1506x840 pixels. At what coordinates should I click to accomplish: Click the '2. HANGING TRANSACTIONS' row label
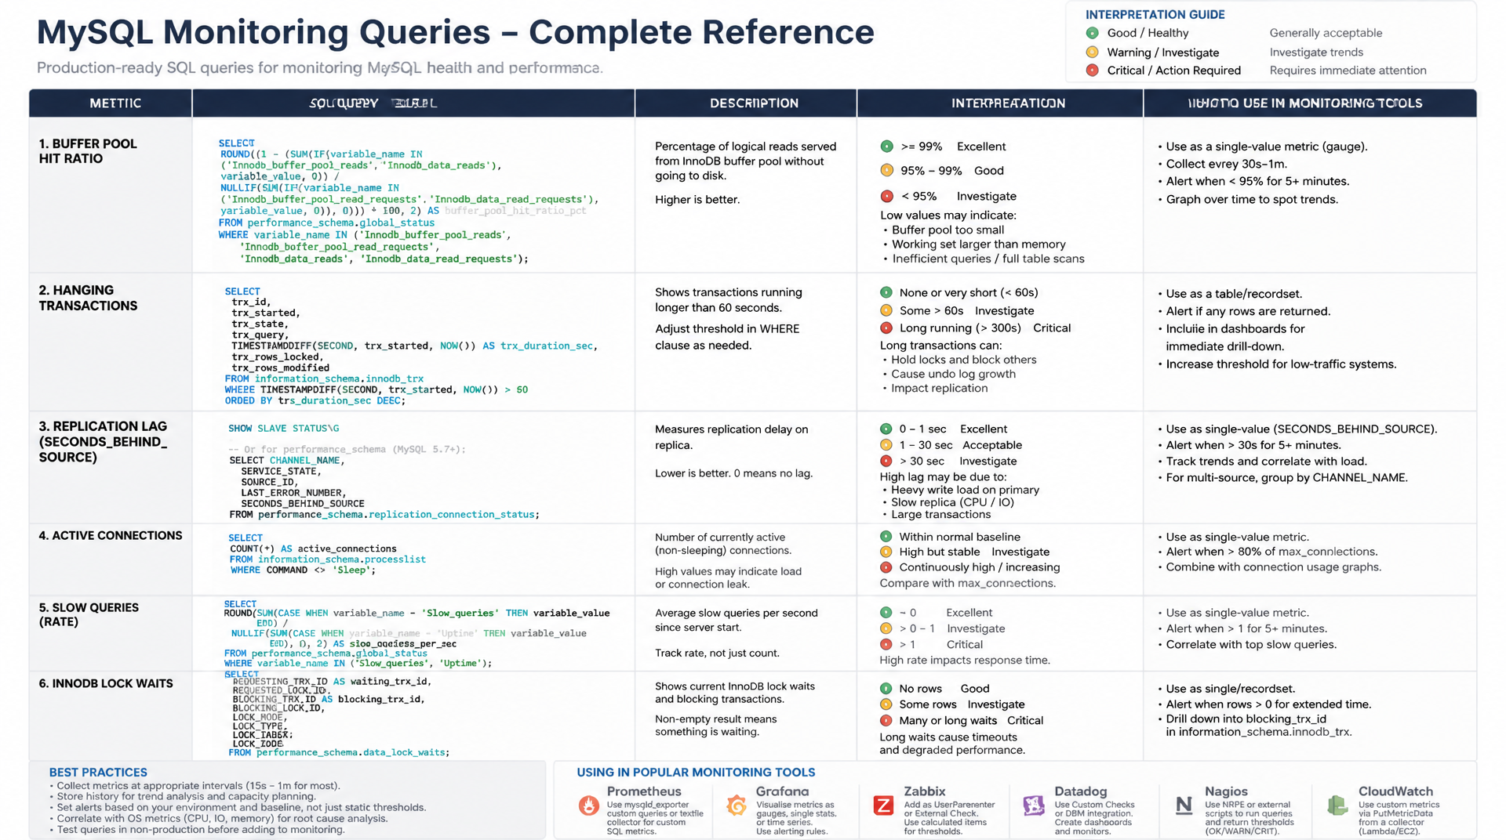pos(88,298)
